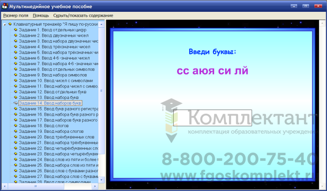Screen dimensions: 327x191
Task: Click the icon beside Задание 20
Action: 16,136
